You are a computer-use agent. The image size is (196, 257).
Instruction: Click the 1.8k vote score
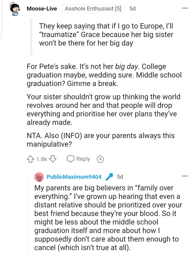[x=41, y=159]
